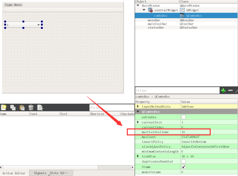Screen dimensions: 238x176
Task: Click the Value column header
Action: coord(209,102)
